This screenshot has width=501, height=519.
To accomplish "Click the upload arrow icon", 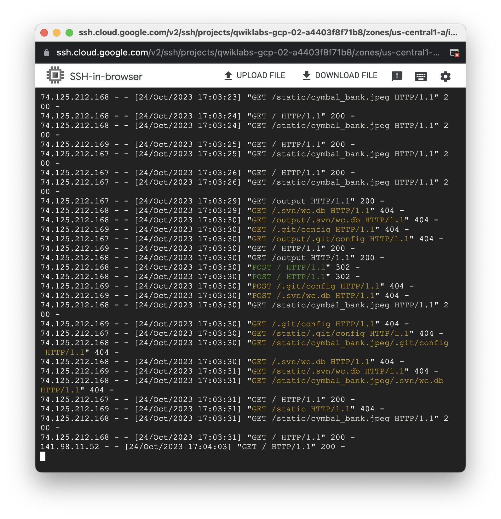I will tap(228, 76).
